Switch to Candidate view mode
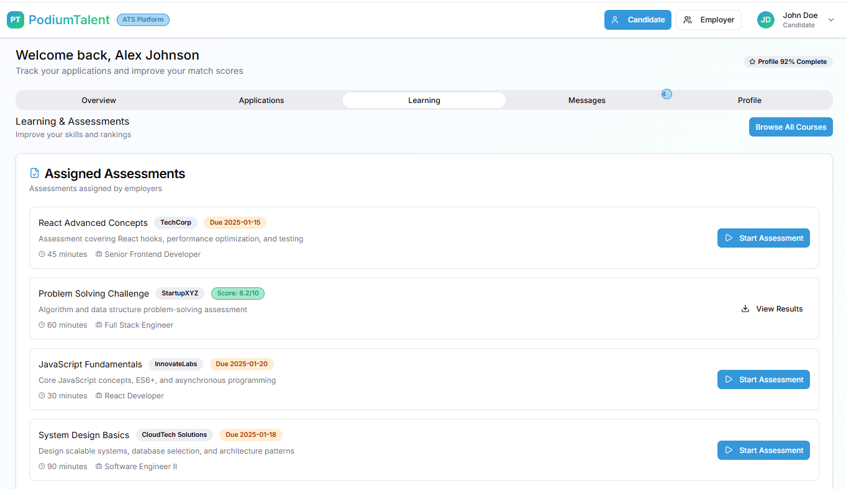The height and width of the screenshot is (489, 846). coord(637,20)
